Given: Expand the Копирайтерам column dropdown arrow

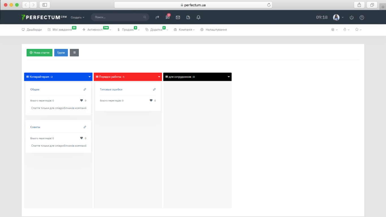Looking at the screenshot, I should point(90,77).
